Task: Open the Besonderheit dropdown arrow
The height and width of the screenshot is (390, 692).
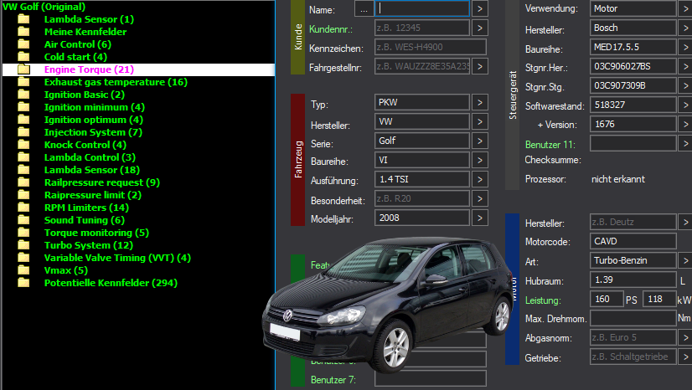Action: pos(480,198)
